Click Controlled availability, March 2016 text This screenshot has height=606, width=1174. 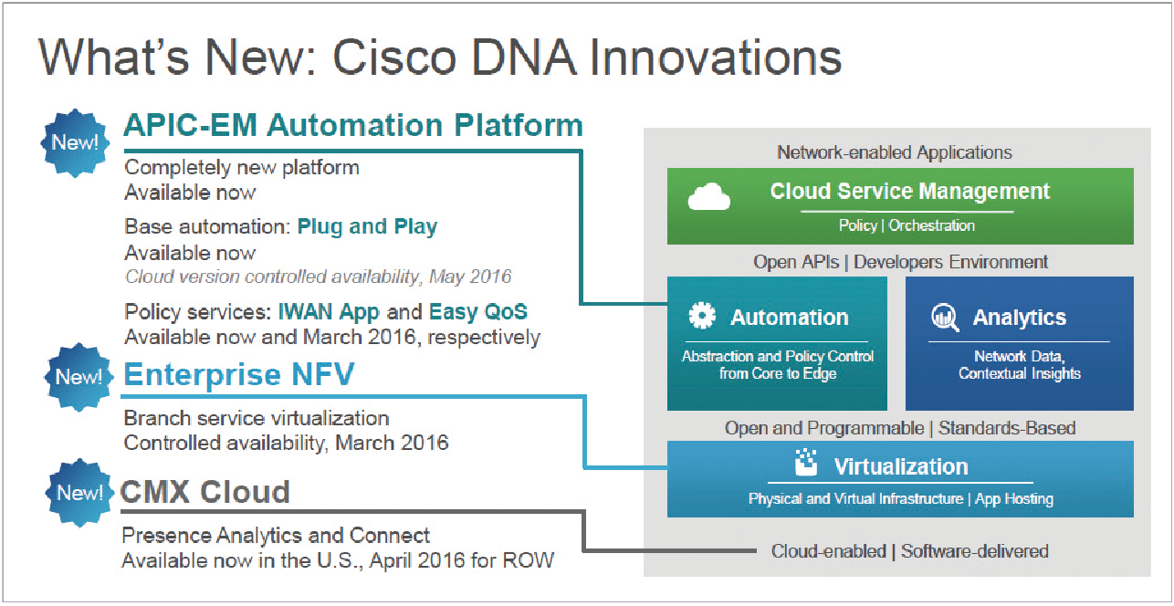286,444
